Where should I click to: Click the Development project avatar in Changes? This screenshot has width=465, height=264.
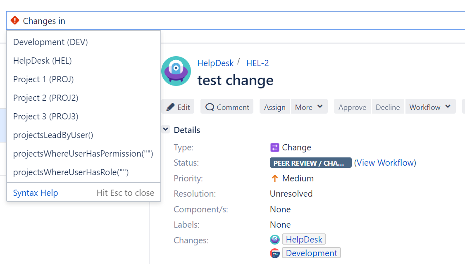274,253
